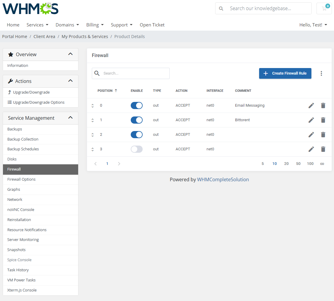Click the Upgrade/Downgrade action

pyautogui.click(x=40, y=92)
